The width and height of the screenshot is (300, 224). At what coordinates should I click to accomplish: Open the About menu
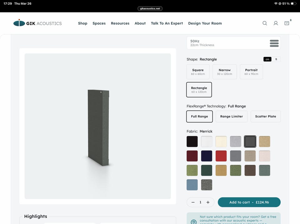[140, 23]
